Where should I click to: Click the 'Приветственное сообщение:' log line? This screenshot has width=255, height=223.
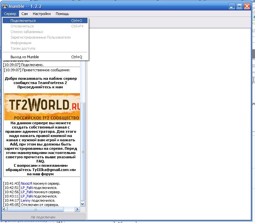tap(37, 70)
